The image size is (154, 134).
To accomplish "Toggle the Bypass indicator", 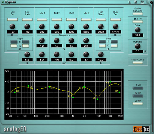I will (3, 2).
